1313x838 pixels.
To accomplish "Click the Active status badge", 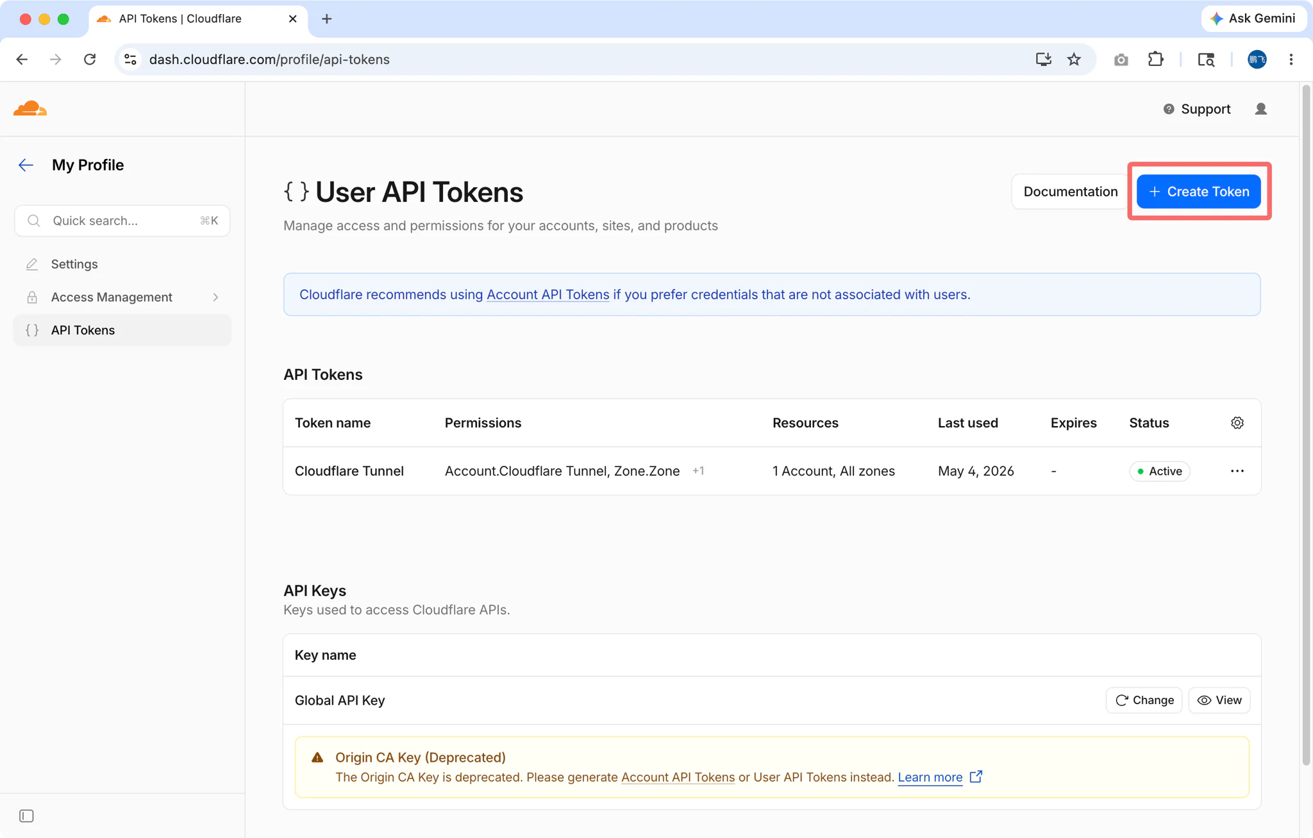I will coord(1159,471).
